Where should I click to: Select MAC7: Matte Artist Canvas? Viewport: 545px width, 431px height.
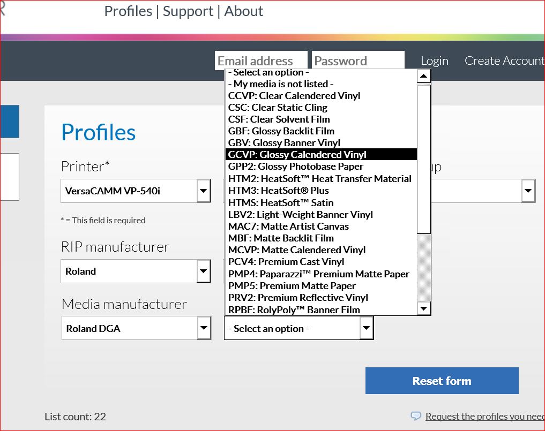321,226
